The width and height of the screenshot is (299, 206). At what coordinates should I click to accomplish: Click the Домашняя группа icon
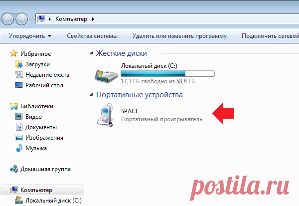[x=14, y=169]
